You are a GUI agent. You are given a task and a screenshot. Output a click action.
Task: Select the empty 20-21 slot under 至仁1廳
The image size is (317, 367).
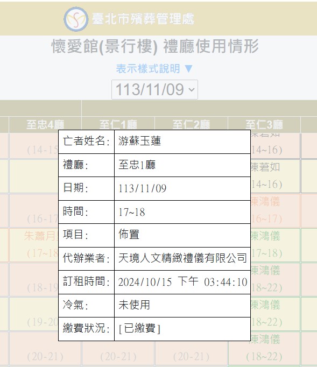coord(118,354)
